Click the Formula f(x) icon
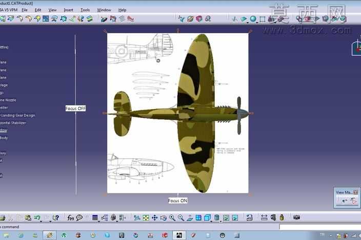The width and height of the screenshot is (361, 240). click(70, 217)
